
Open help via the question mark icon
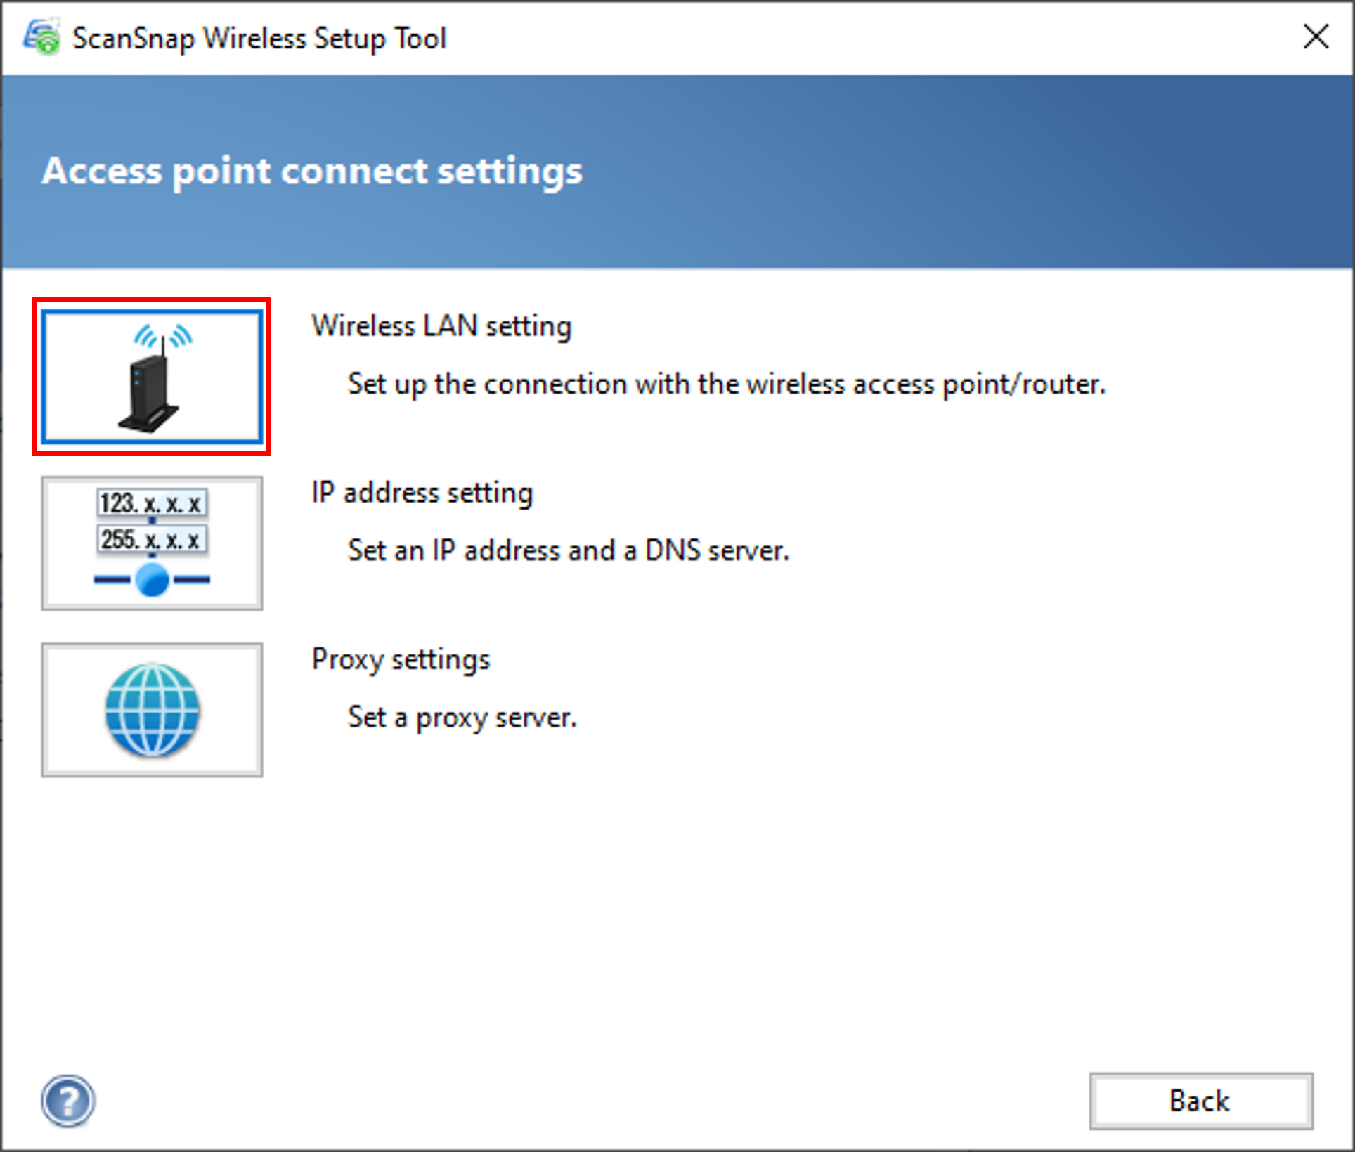point(67,1101)
